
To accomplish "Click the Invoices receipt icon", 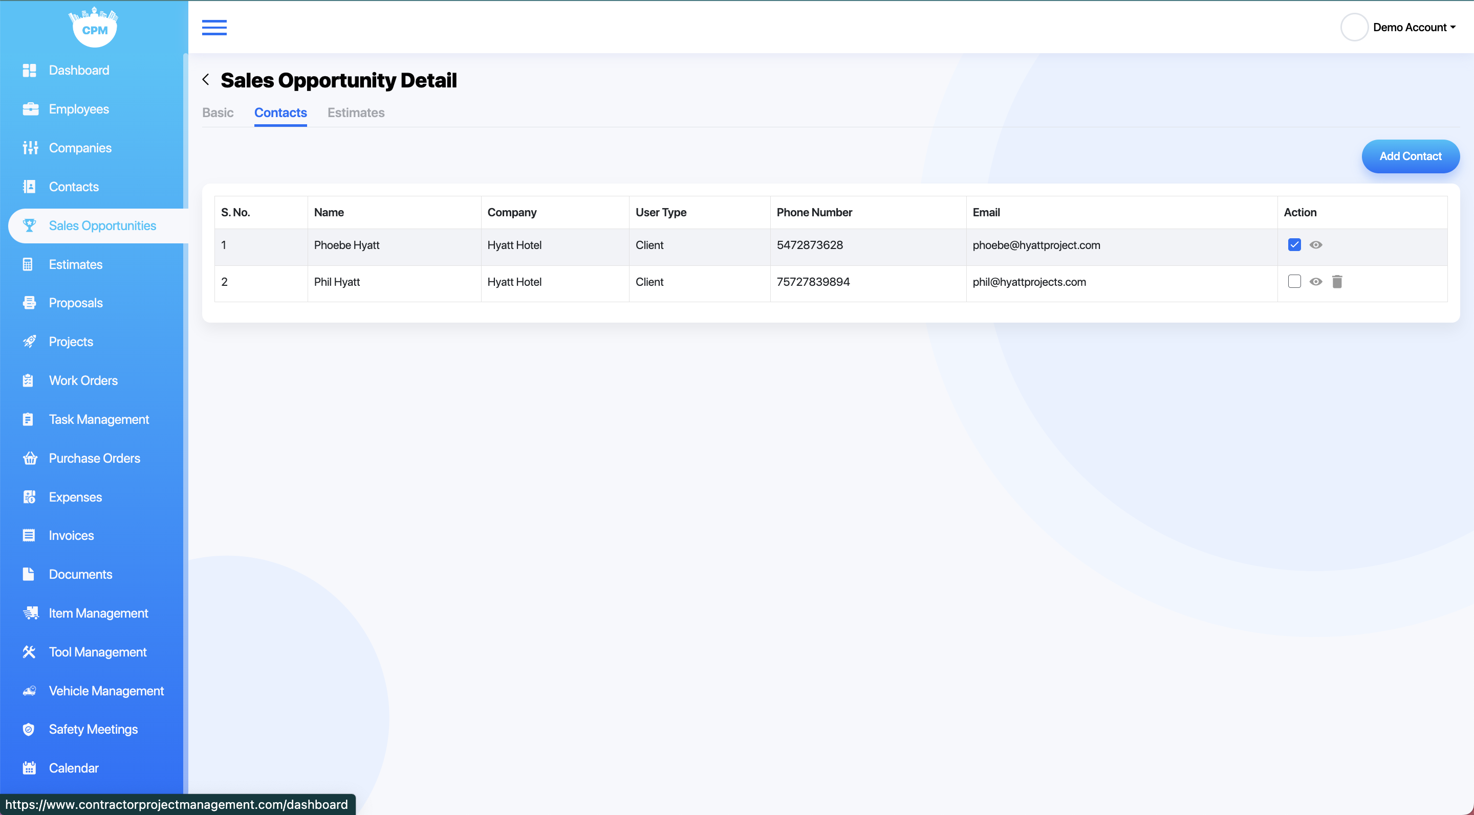I will point(29,535).
